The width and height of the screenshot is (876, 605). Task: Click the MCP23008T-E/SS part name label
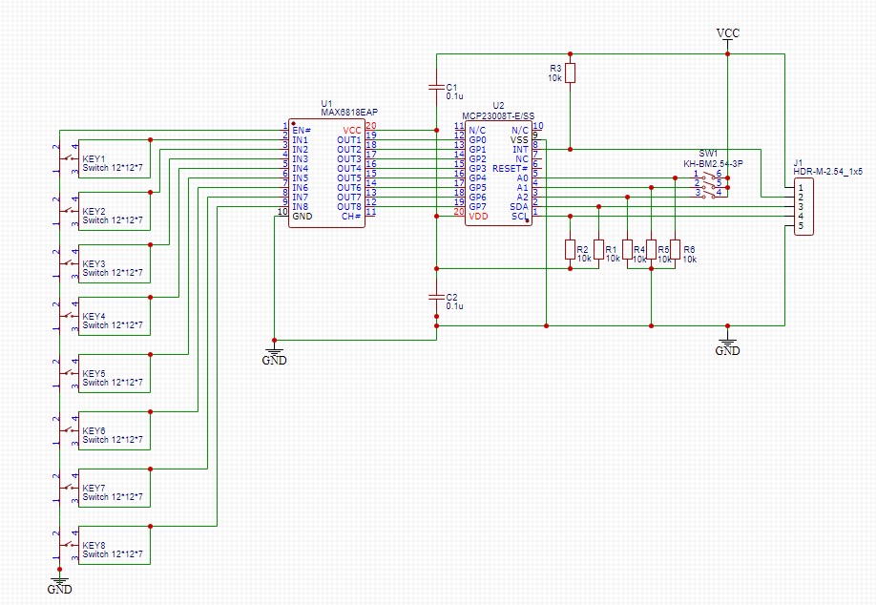click(498, 115)
